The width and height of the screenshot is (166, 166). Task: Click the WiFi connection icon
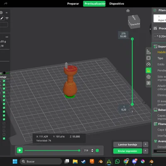7,18
